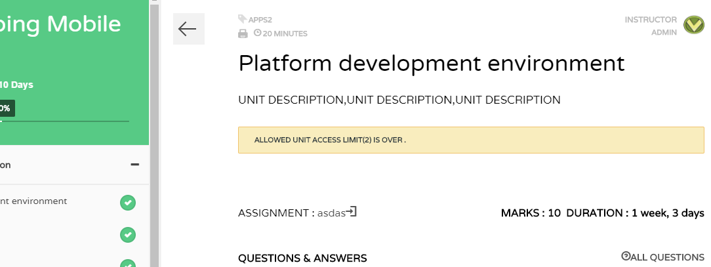Viewport: 711px width, 267px height.
Task: Collapse the section with minus icon
Action: coord(134,165)
